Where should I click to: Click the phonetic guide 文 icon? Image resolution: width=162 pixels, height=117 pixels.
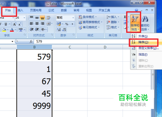tap(21, 30)
